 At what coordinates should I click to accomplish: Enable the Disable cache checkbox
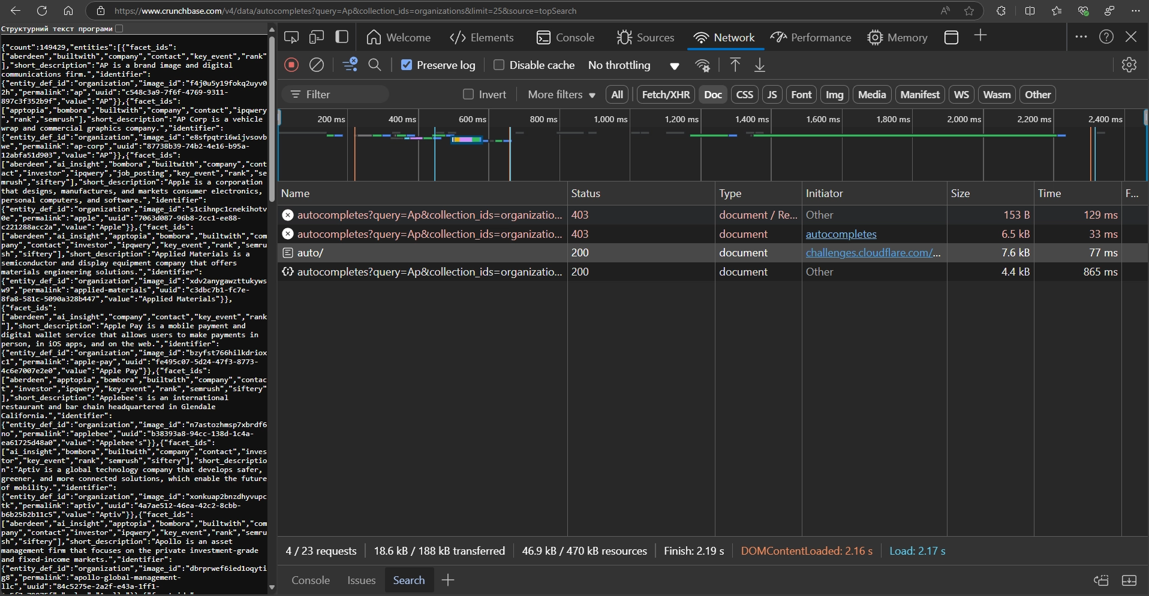(498, 65)
